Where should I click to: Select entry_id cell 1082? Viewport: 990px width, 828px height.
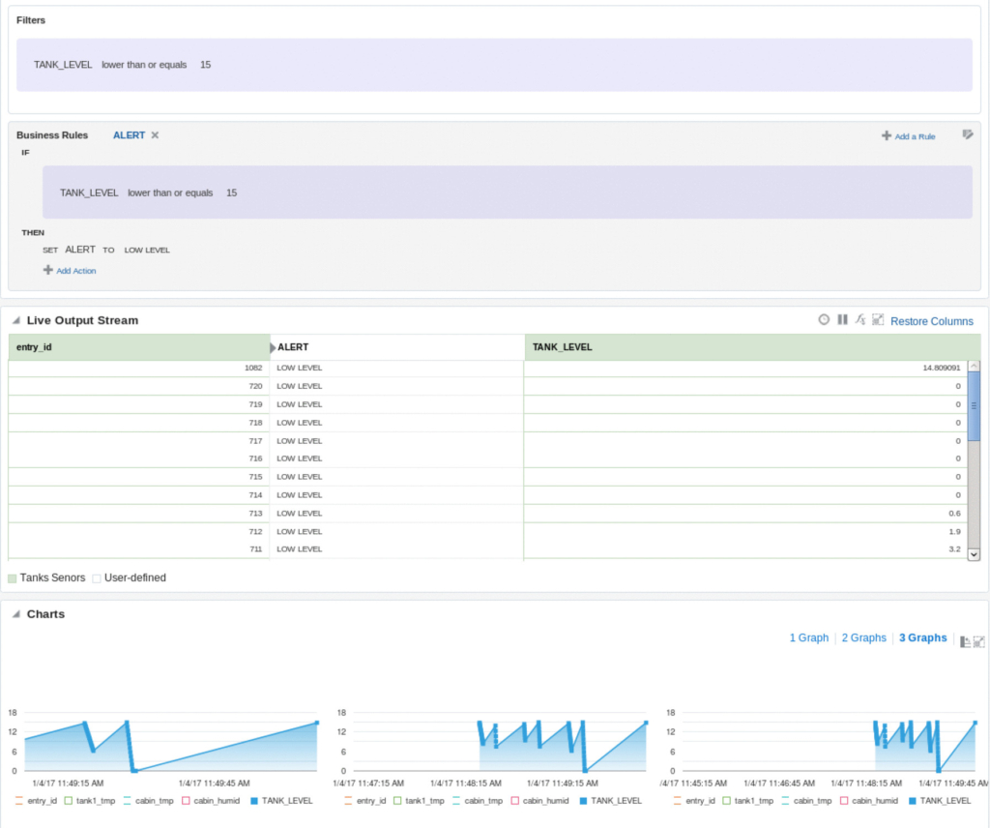139,368
